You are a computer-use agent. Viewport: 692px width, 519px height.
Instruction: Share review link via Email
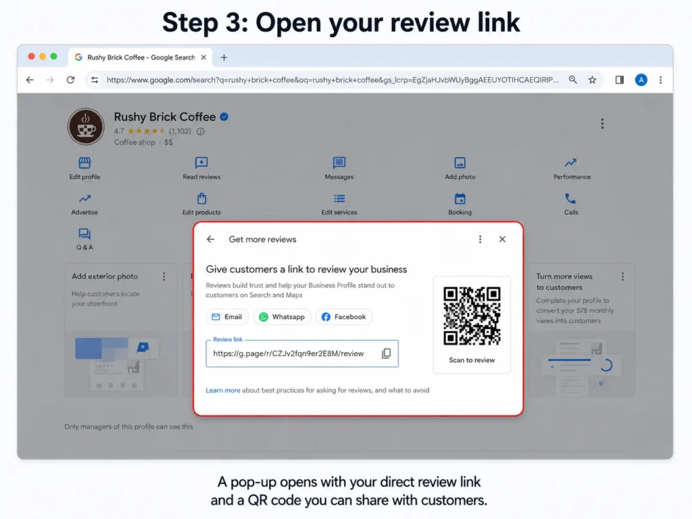227,317
